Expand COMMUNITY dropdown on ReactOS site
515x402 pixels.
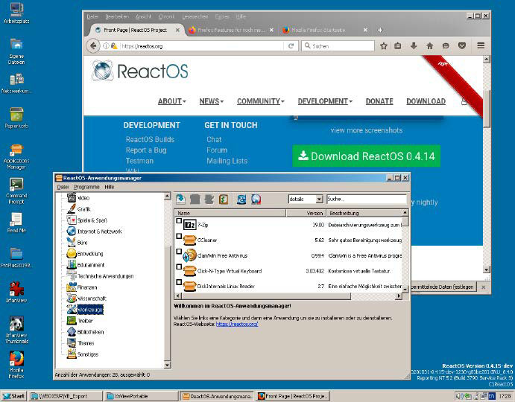[x=261, y=101]
